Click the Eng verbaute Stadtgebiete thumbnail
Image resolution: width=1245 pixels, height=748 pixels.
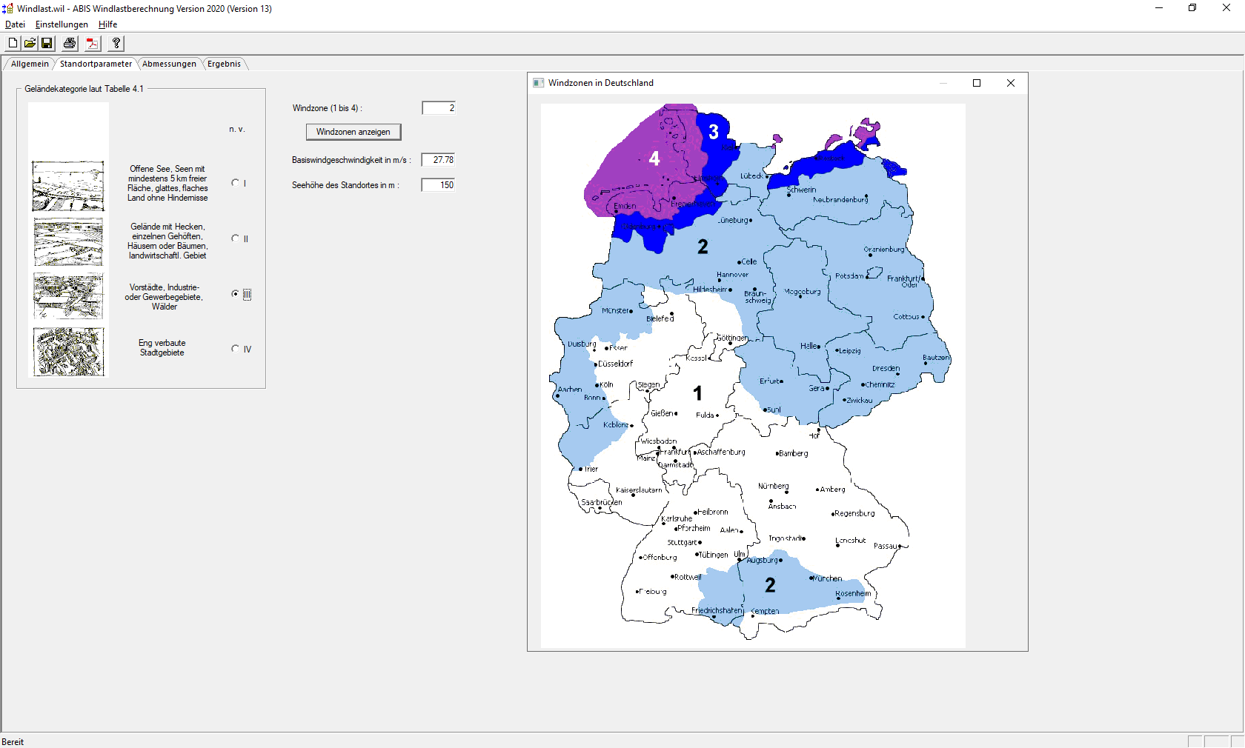68,352
